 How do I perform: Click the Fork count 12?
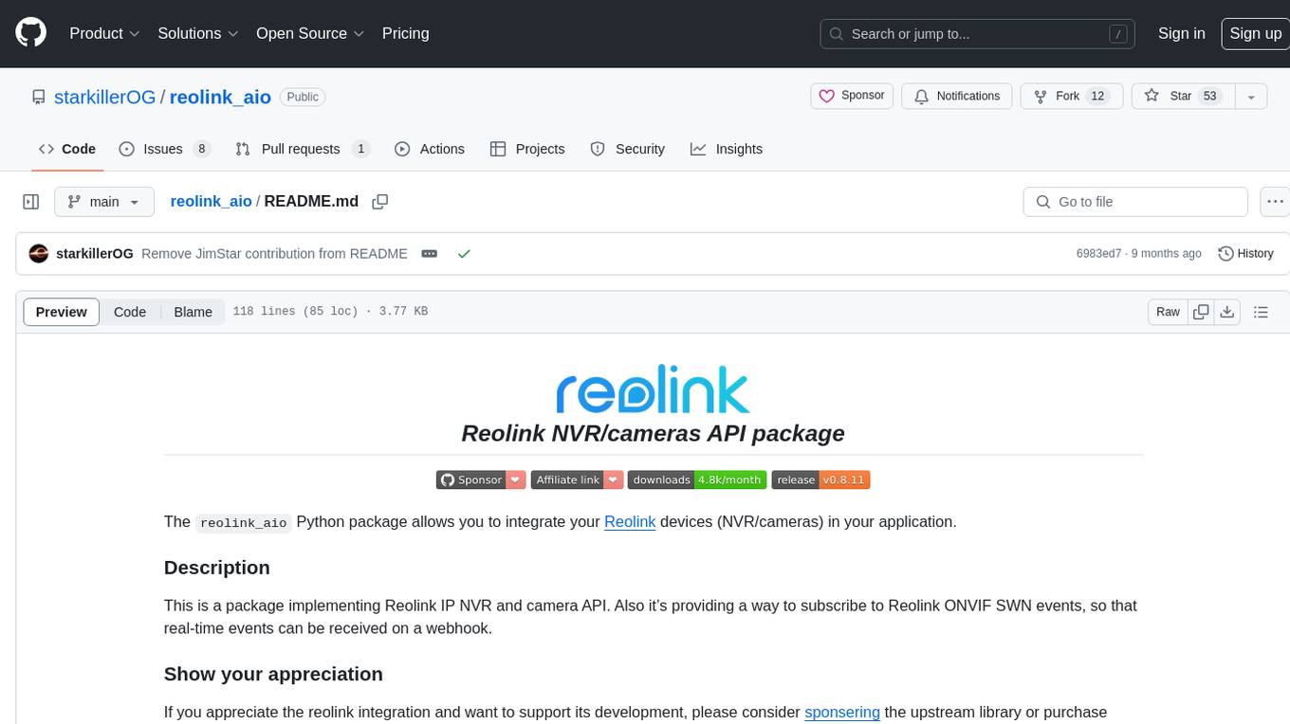[x=1097, y=96]
